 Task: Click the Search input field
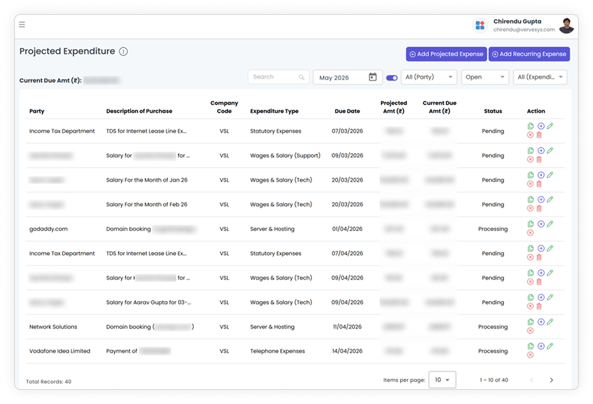point(278,77)
